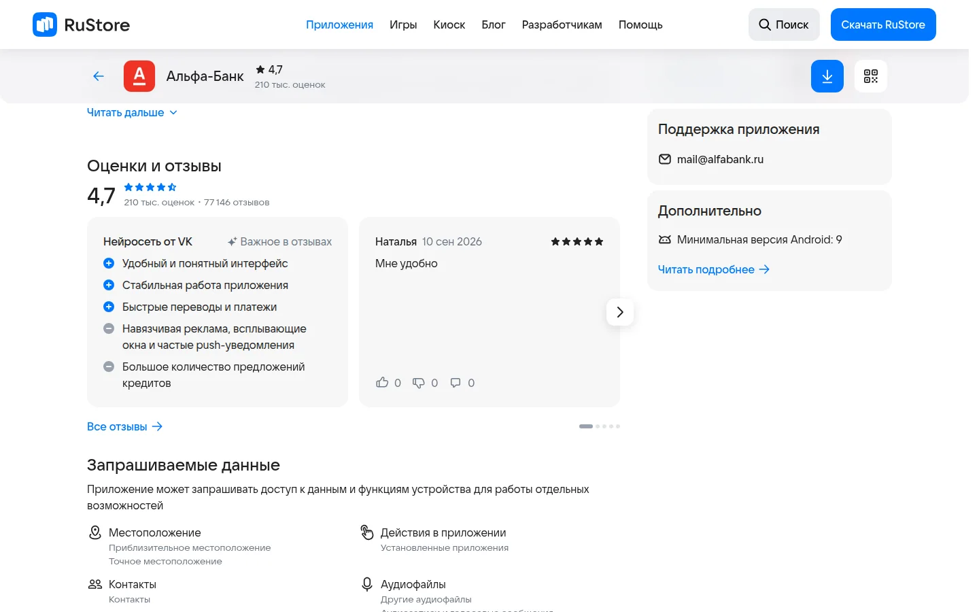
Task: Click the Запрашиваемые данные heading
Action: (184, 465)
